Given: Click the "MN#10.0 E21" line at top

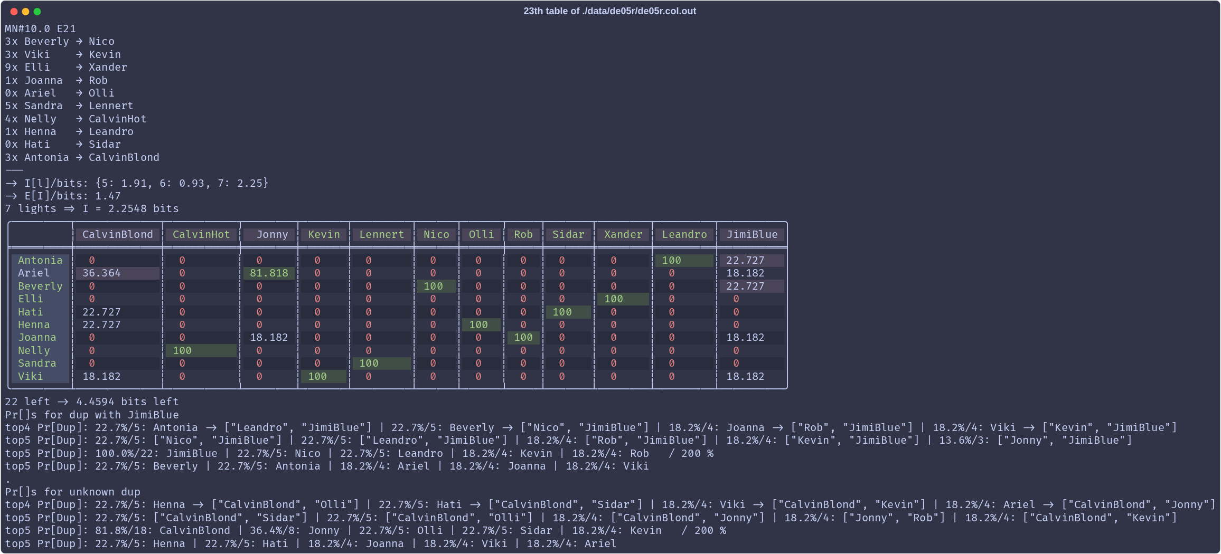Looking at the screenshot, I should pos(41,28).
